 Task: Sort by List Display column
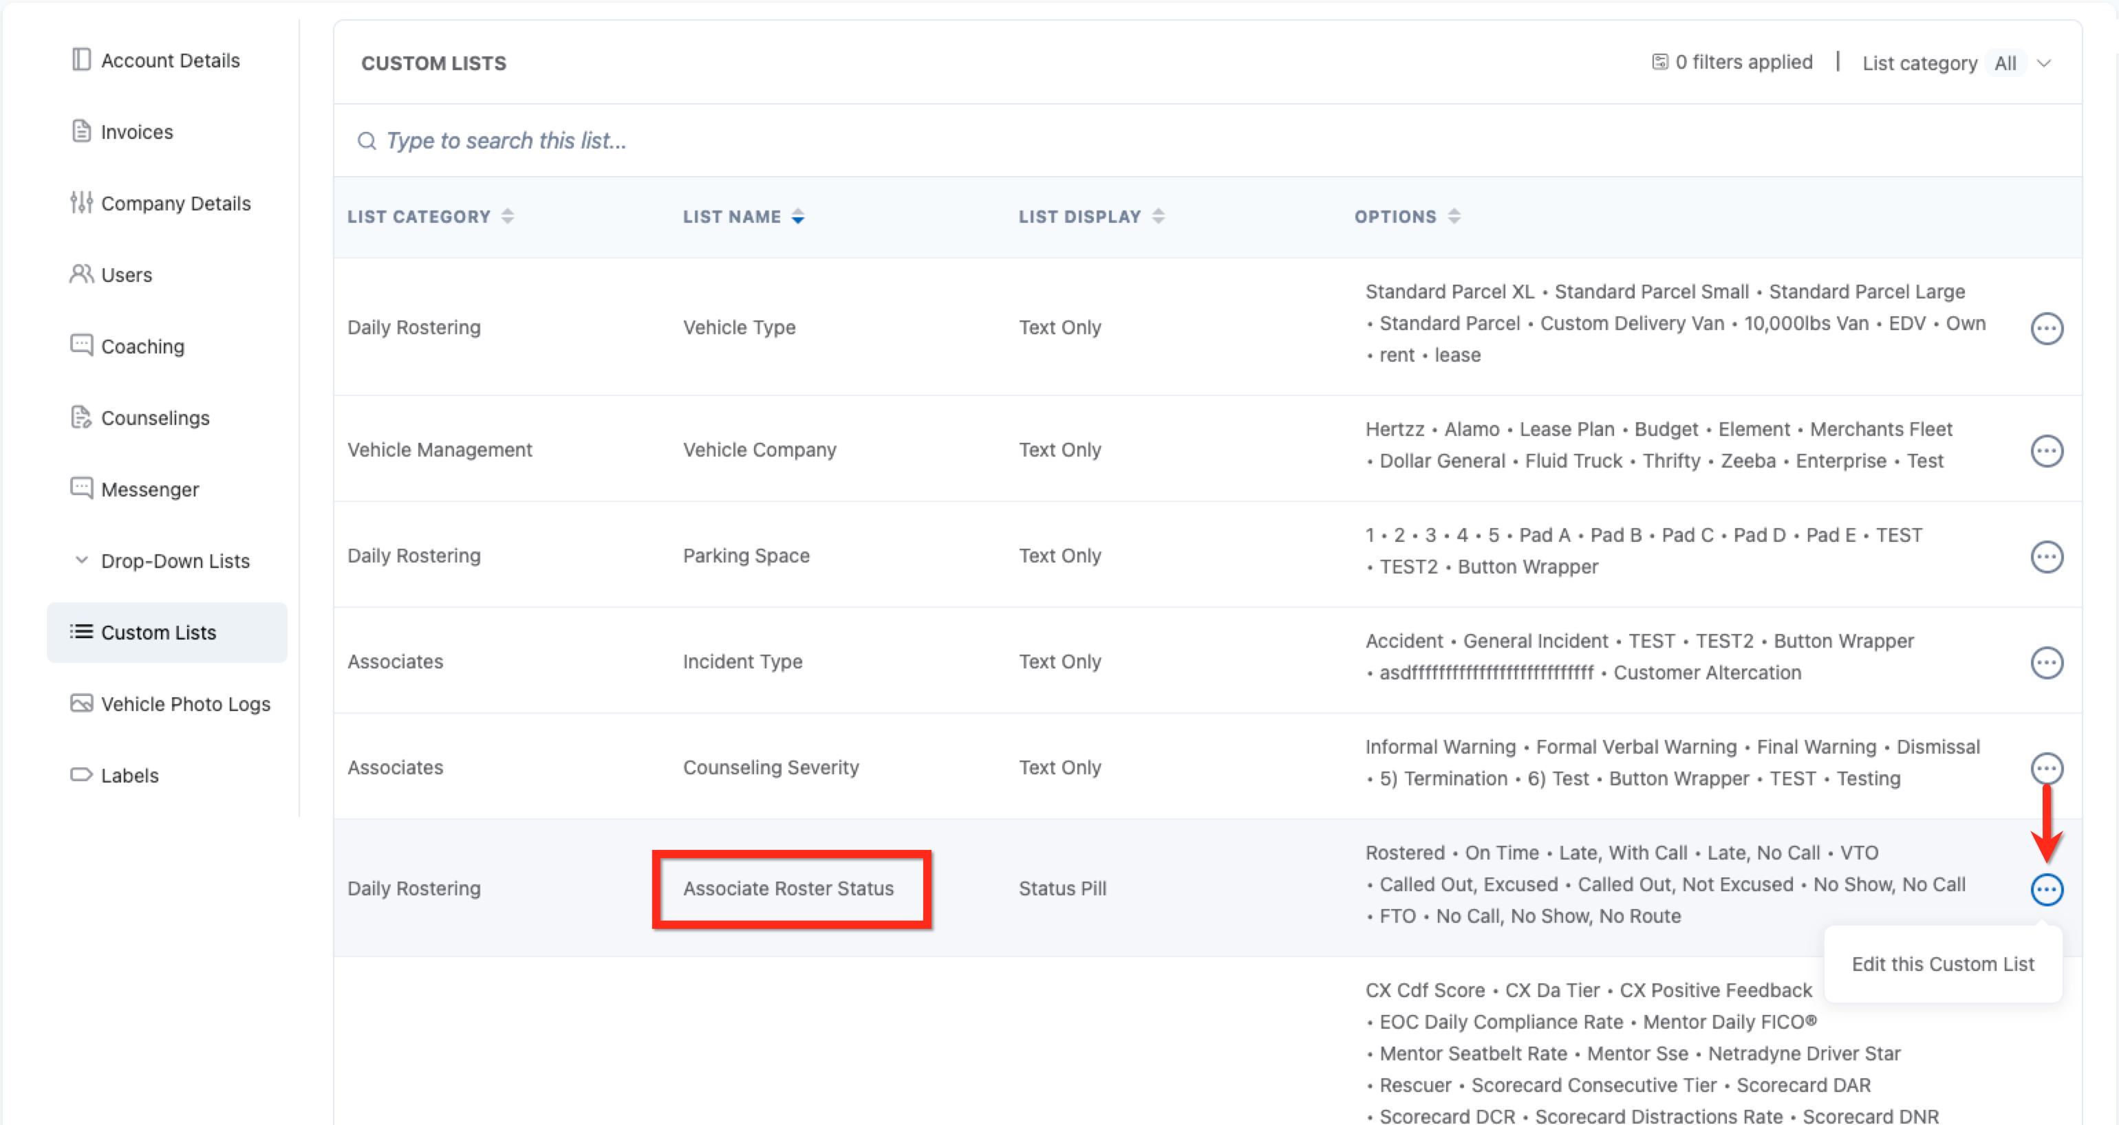click(1157, 217)
